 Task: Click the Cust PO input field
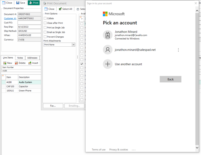[28, 23]
